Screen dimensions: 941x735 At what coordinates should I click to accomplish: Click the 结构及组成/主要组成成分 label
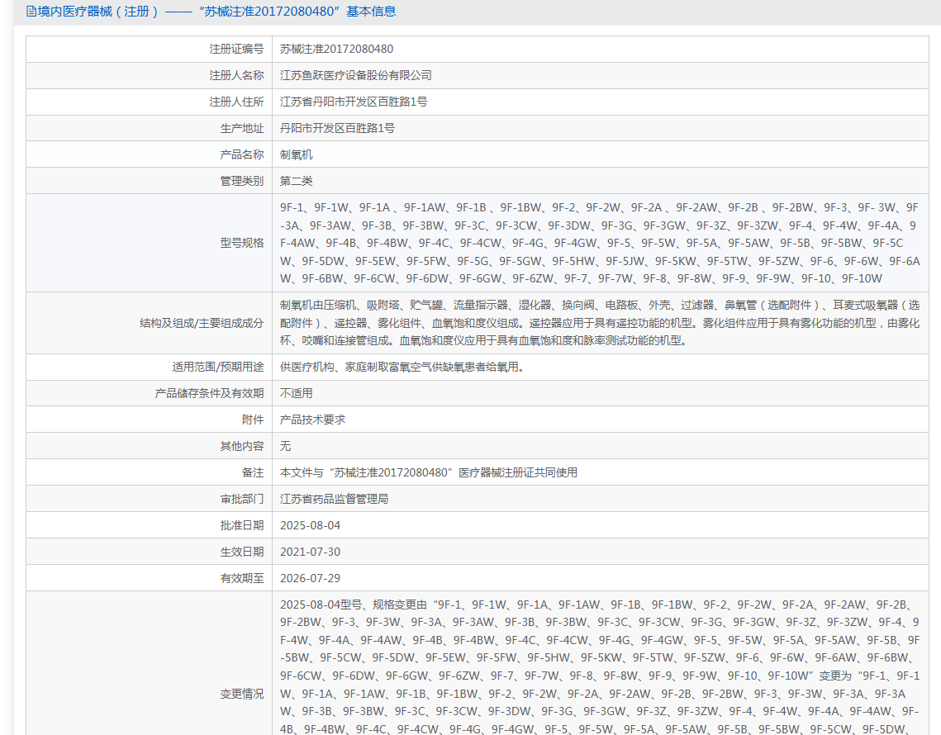point(202,323)
